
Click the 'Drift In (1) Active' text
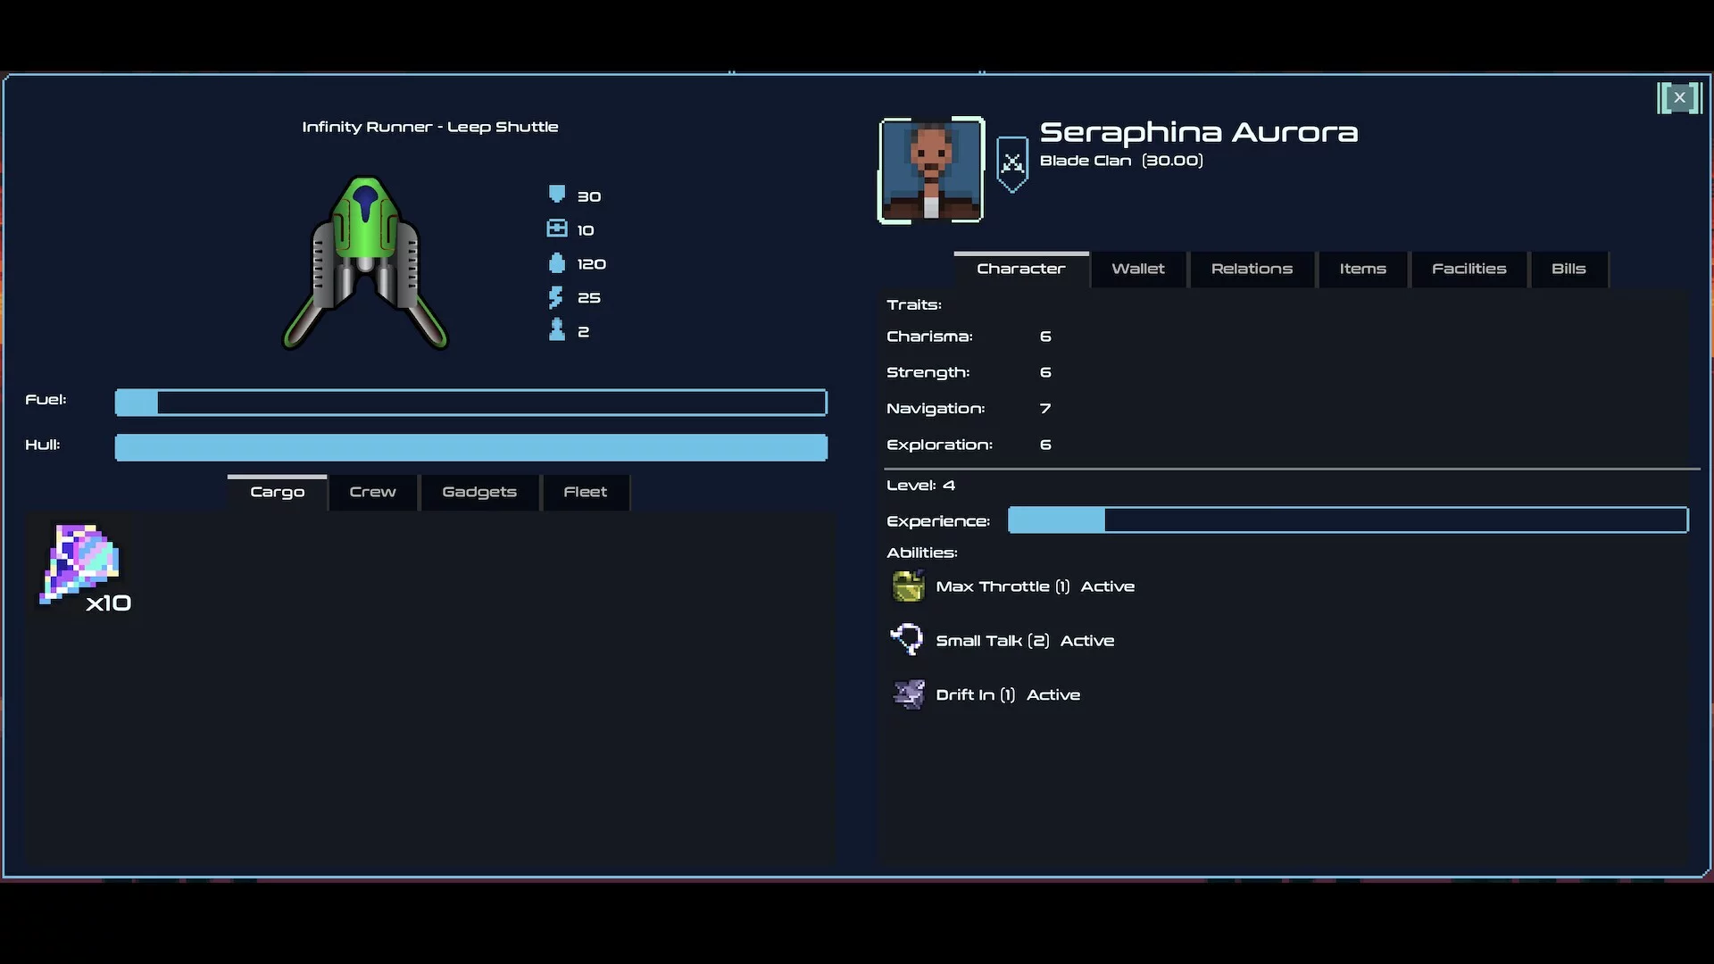pos(1008,694)
